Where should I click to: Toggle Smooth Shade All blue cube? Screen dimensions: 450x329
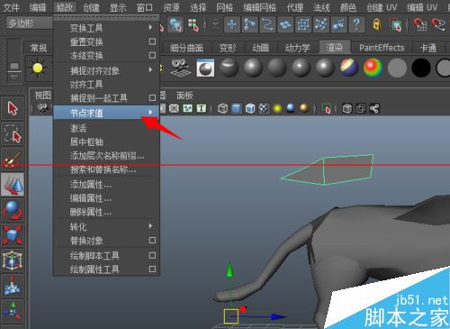tap(237, 108)
